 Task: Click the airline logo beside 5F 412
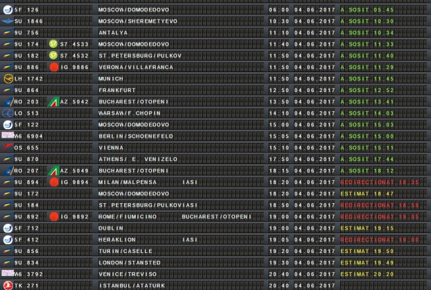click(x=8, y=240)
